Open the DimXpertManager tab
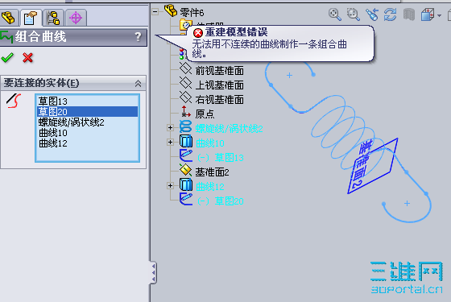The width and height of the screenshot is (451, 302). tap(76, 18)
